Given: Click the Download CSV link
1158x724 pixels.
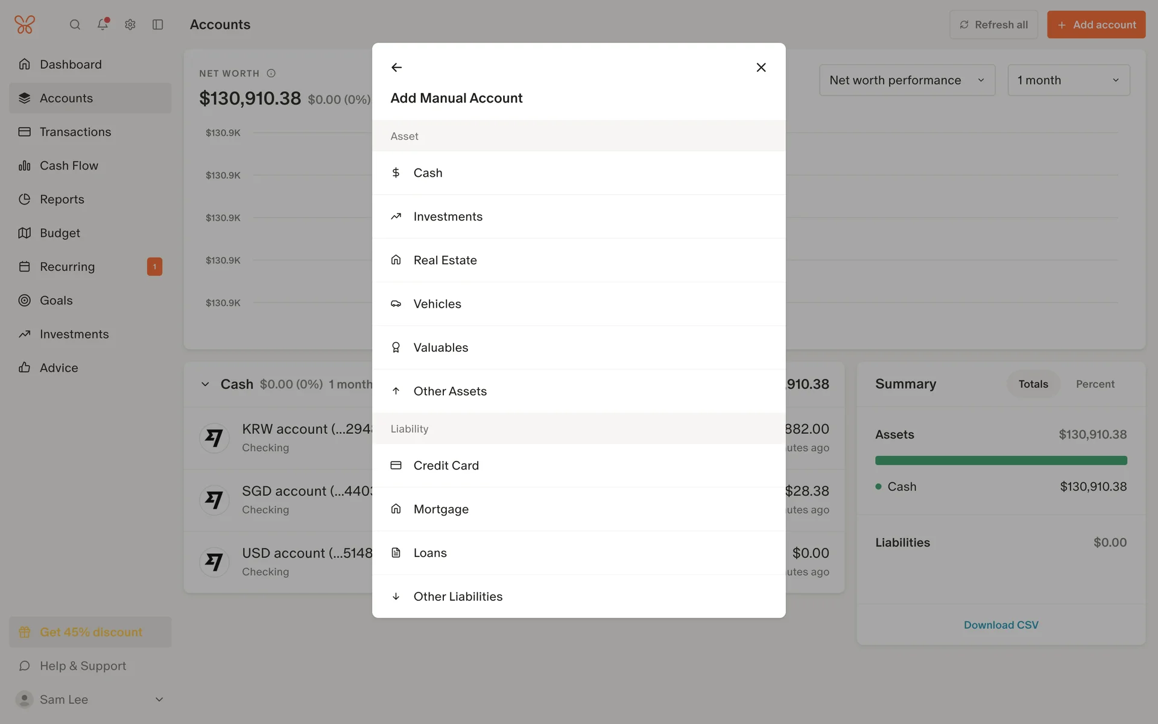Looking at the screenshot, I should (1001, 625).
